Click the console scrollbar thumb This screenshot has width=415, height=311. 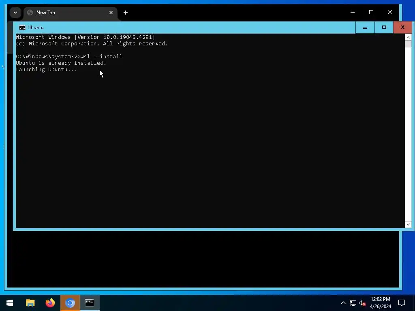408,44
